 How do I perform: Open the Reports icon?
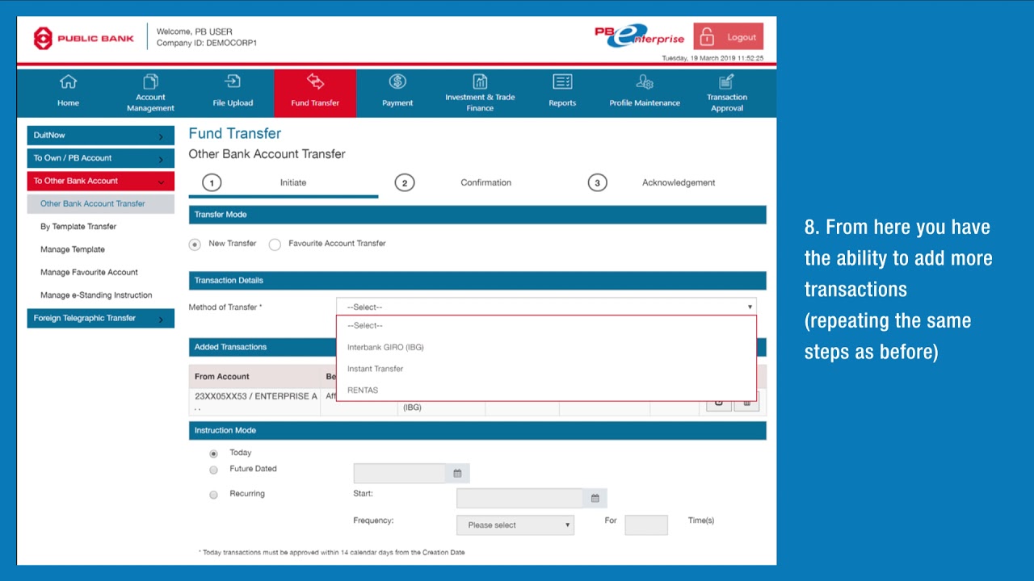[562, 82]
